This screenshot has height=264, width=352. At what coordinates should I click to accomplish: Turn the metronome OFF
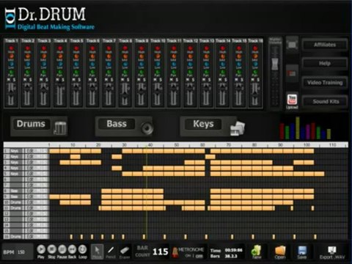[199, 256]
